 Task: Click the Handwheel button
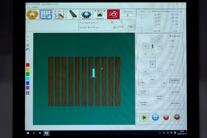174,81
